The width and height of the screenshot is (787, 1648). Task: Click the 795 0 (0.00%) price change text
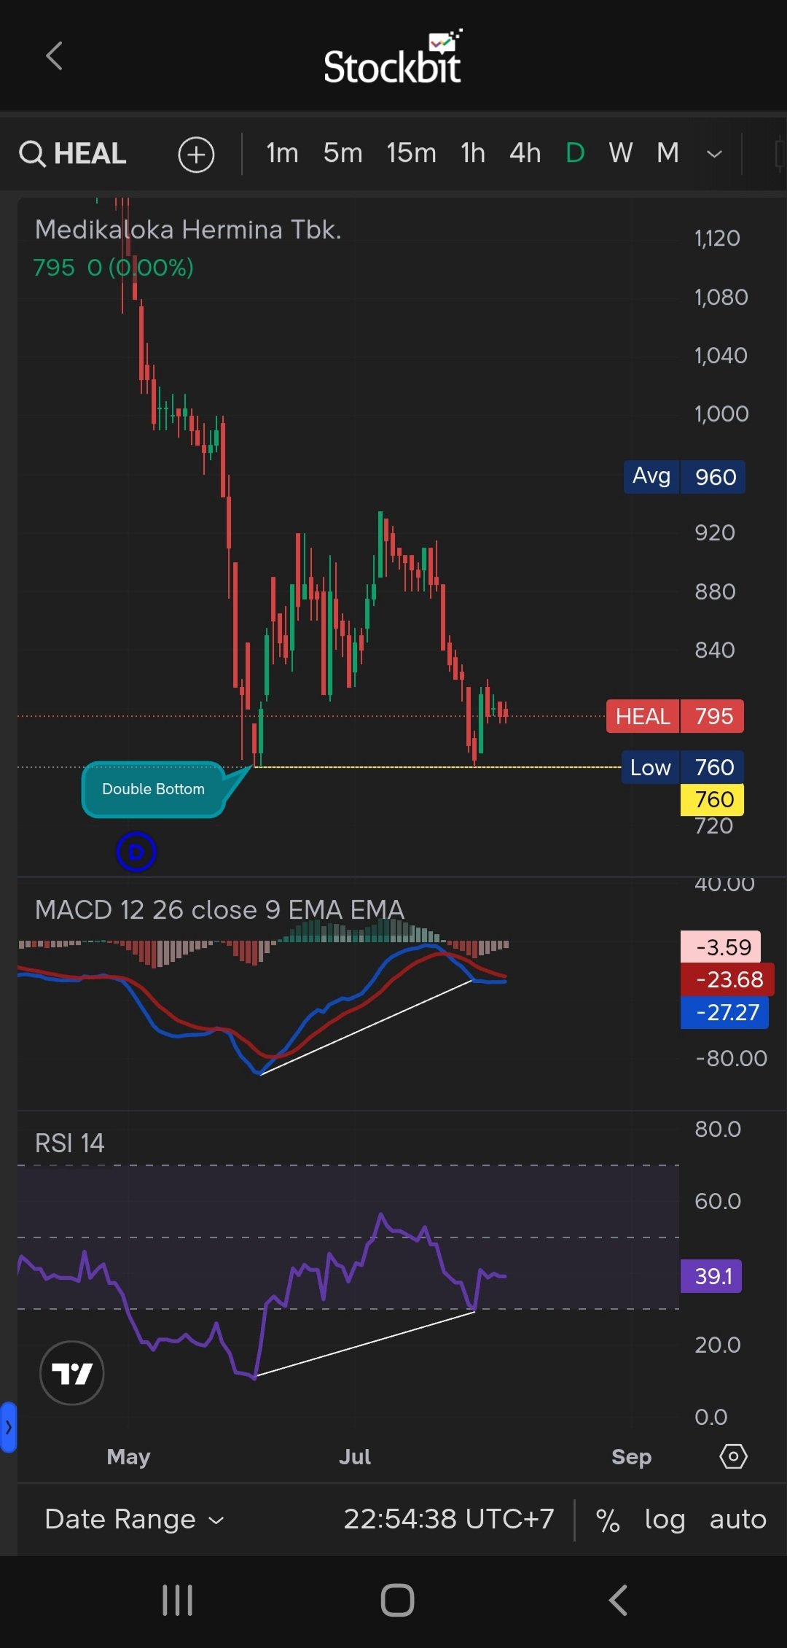click(113, 268)
